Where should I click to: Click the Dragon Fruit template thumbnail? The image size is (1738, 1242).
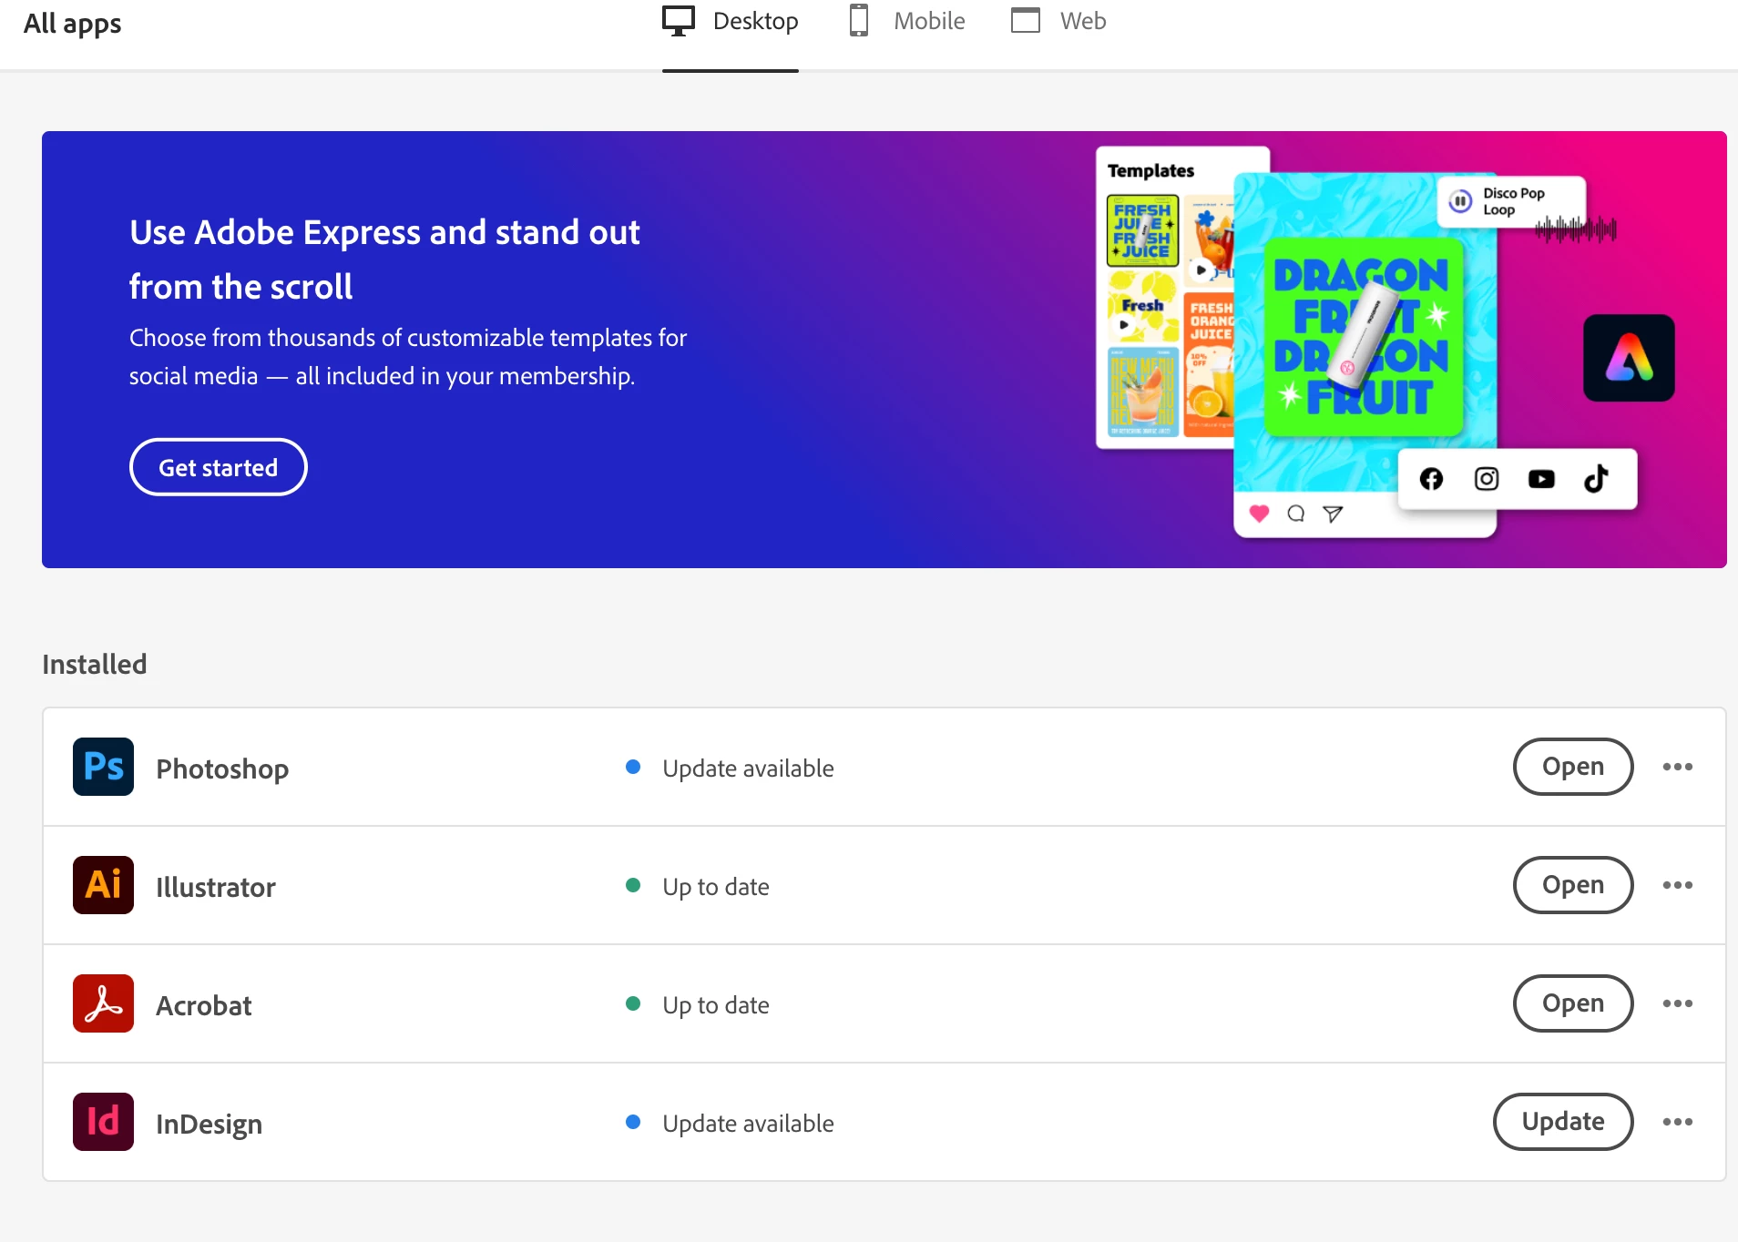[x=1364, y=337]
